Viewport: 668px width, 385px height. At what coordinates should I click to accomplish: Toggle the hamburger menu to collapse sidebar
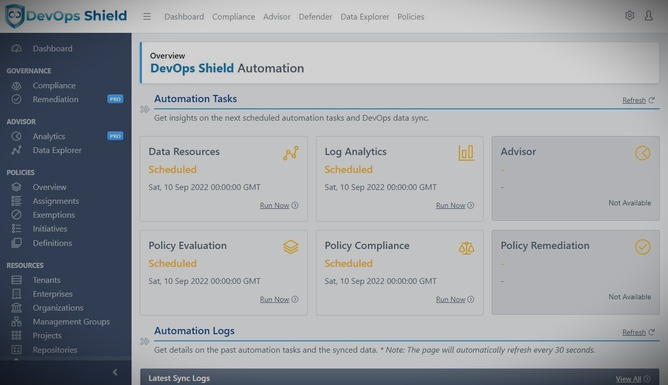pyautogui.click(x=147, y=16)
